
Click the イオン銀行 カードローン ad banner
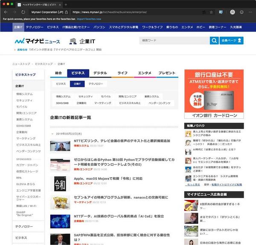pyautogui.click(x=214, y=94)
